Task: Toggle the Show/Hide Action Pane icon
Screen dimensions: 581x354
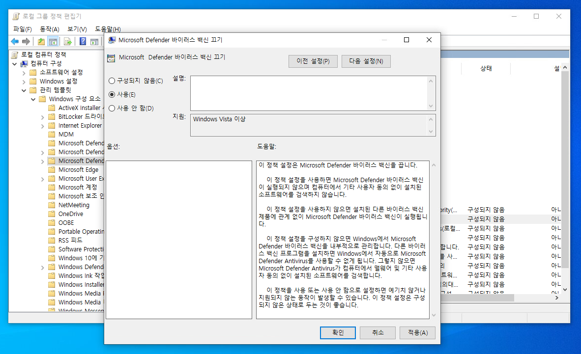Action: point(94,41)
